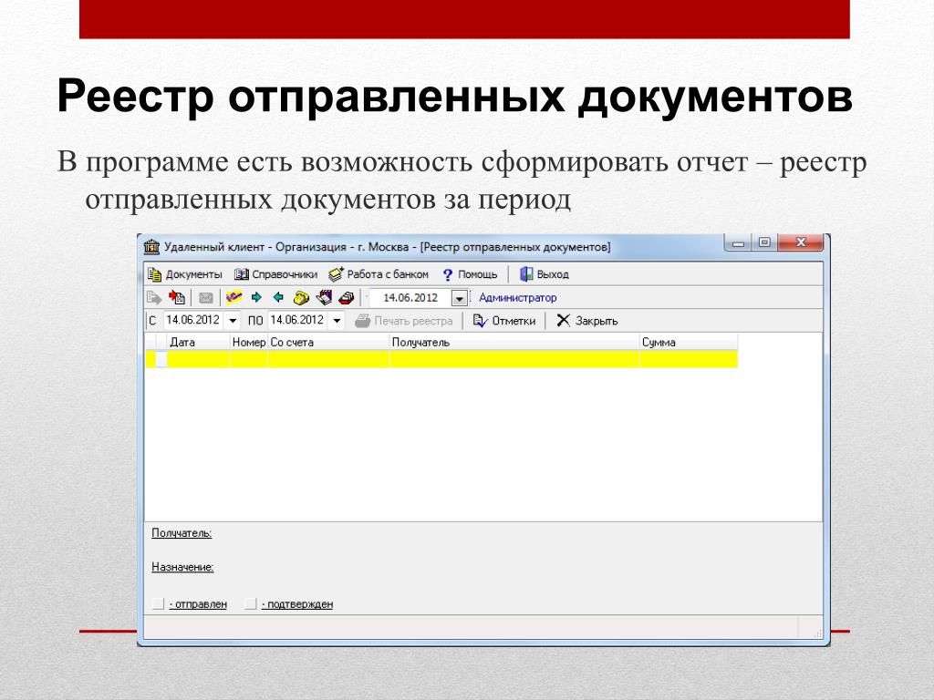Click the grayed envelope mail icon
The image size is (934, 700).
[x=205, y=298]
